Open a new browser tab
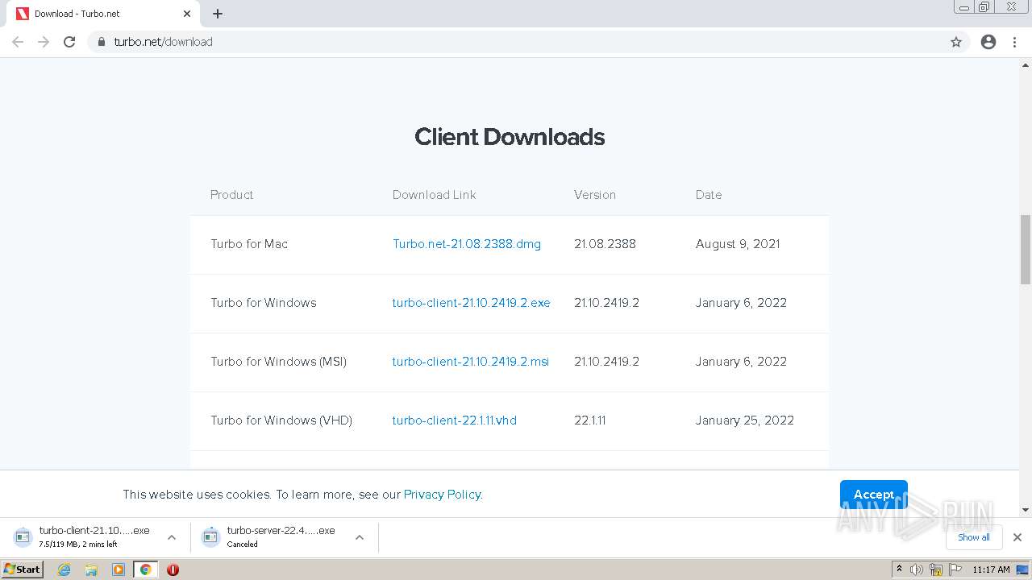This screenshot has width=1032, height=580. (218, 14)
